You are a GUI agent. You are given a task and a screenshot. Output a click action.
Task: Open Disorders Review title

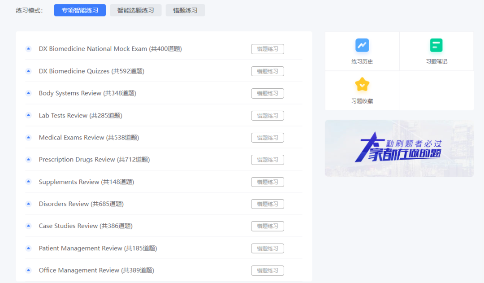pos(81,204)
